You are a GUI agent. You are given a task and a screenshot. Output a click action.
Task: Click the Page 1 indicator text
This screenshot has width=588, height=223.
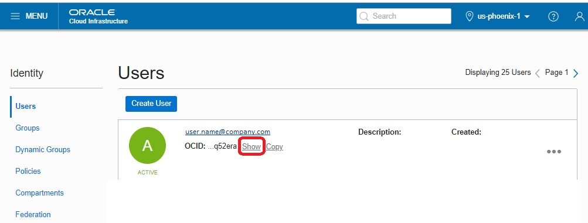pyautogui.click(x=557, y=73)
